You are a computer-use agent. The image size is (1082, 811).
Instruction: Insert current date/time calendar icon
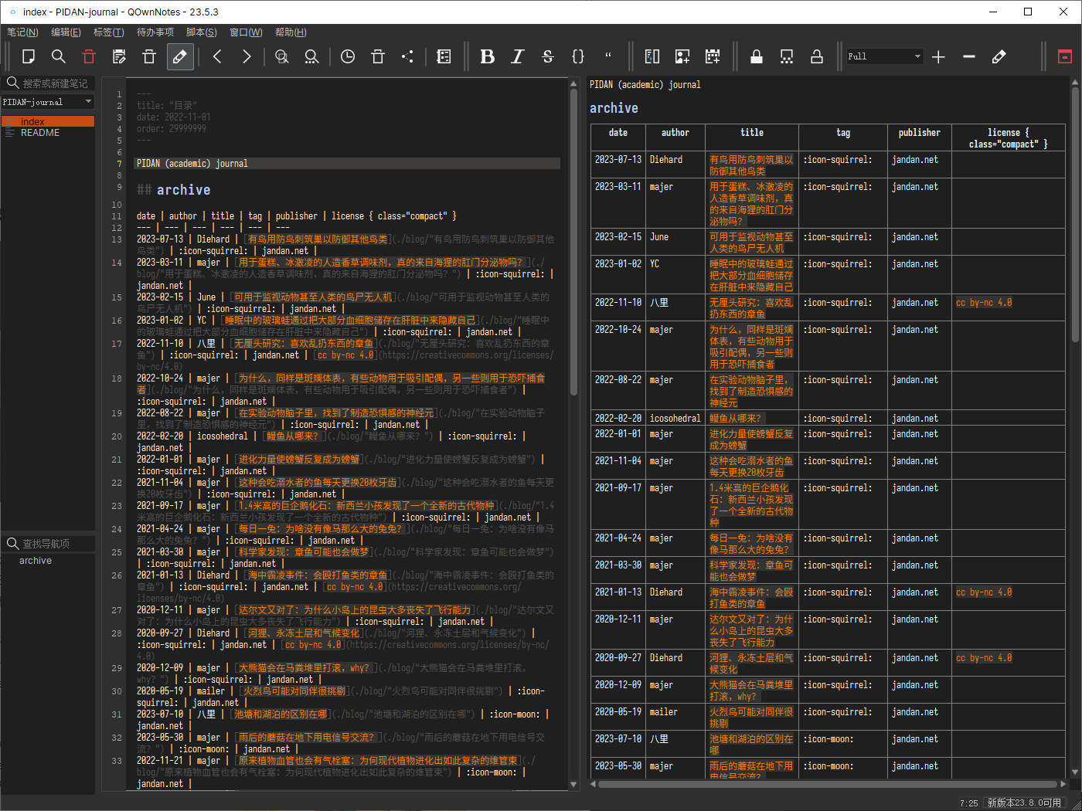[x=713, y=56]
